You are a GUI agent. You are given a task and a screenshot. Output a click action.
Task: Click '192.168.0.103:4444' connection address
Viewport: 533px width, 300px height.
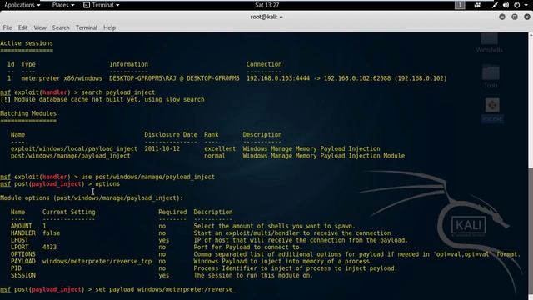(x=278, y=78)
